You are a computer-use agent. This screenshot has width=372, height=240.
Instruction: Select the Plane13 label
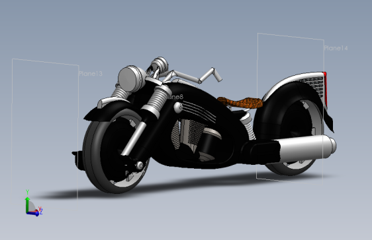point(91,74)
